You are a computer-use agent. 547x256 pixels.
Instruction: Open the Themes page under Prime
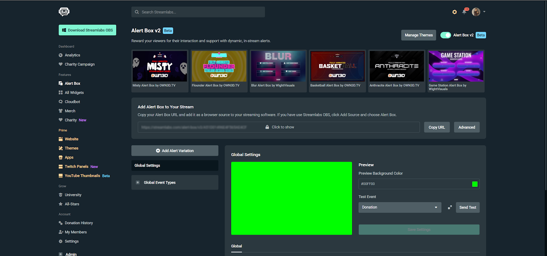[71, 148]
